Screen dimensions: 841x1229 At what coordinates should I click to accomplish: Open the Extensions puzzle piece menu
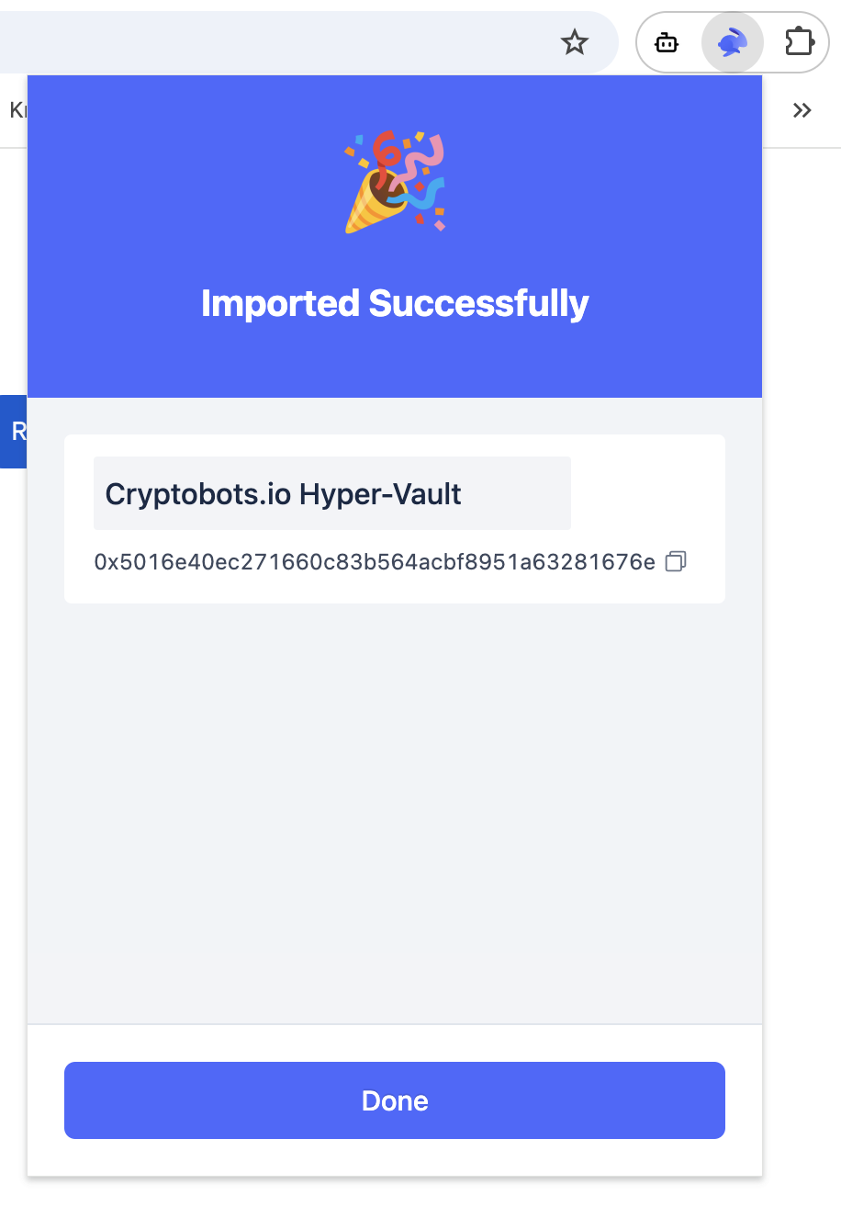point(800,42)
